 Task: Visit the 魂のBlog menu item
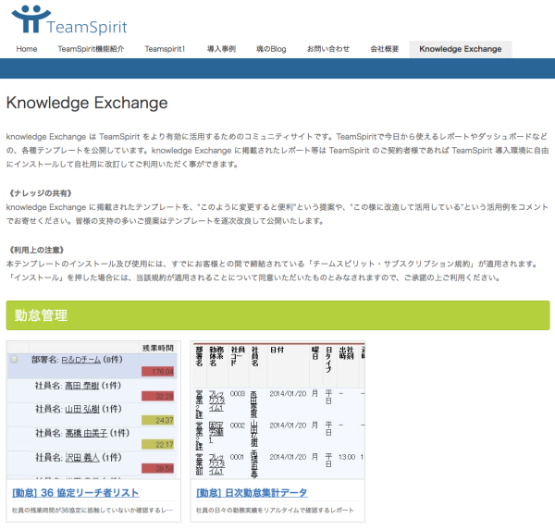click(271, 49)
